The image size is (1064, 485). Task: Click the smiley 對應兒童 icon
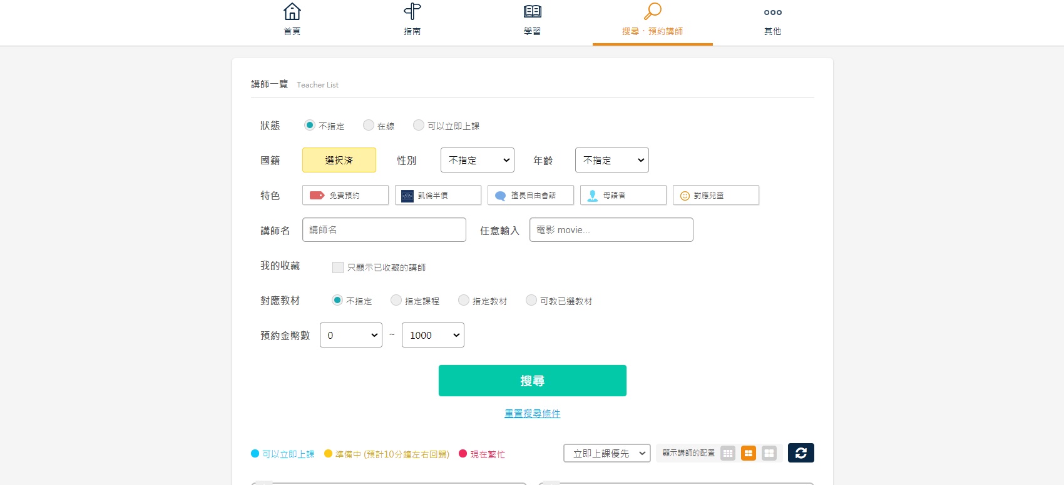[685, 196]
